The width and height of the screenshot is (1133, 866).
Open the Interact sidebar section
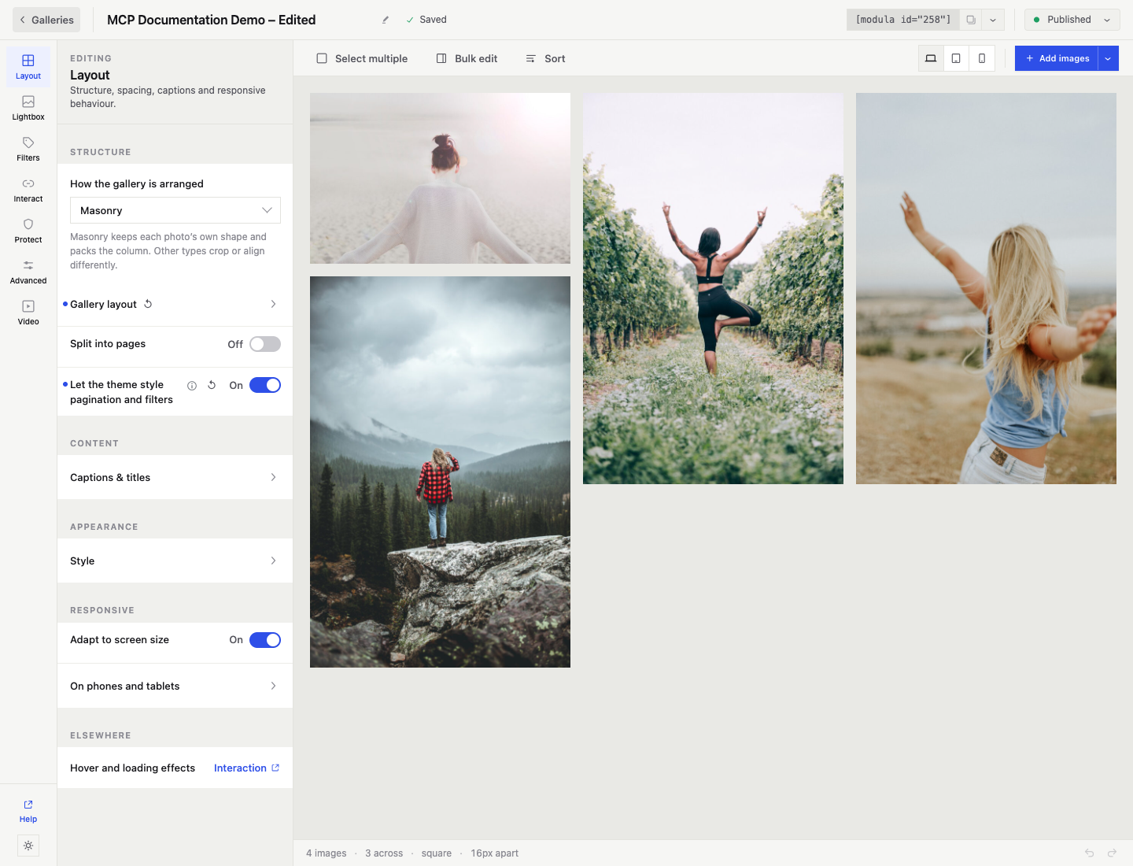[x=28, y=189]
